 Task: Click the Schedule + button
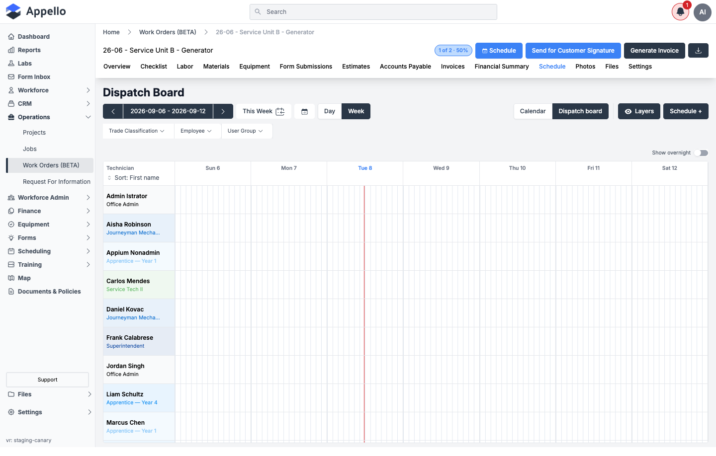686,111
